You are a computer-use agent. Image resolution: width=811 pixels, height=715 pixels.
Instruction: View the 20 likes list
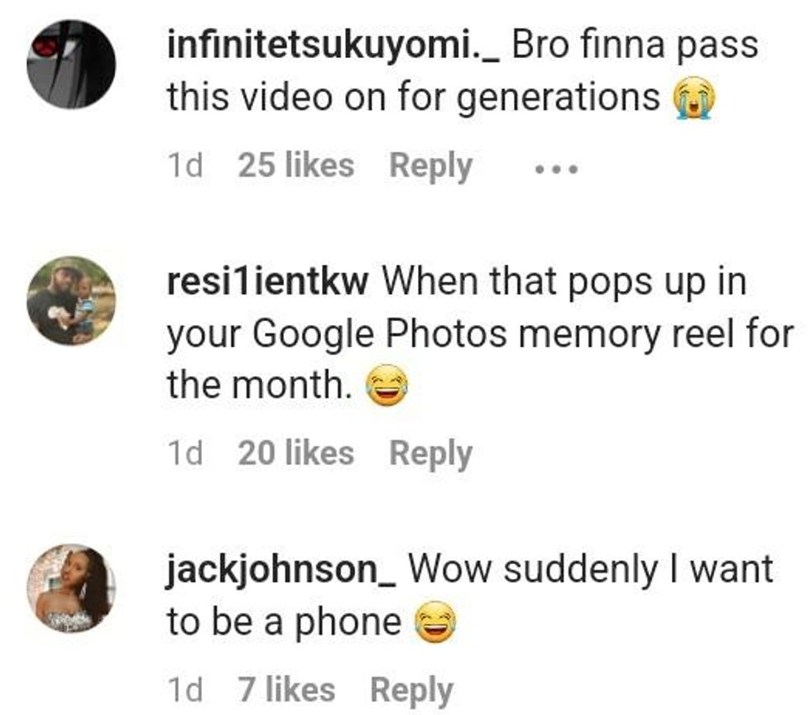(x=295, y=453)
